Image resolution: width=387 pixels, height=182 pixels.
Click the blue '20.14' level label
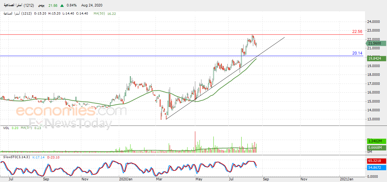coord(357,53)
